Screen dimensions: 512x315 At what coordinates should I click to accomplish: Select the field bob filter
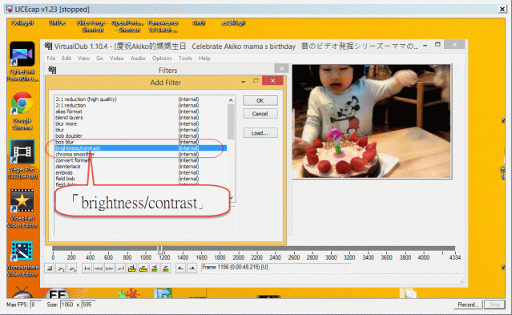[141, 179]
